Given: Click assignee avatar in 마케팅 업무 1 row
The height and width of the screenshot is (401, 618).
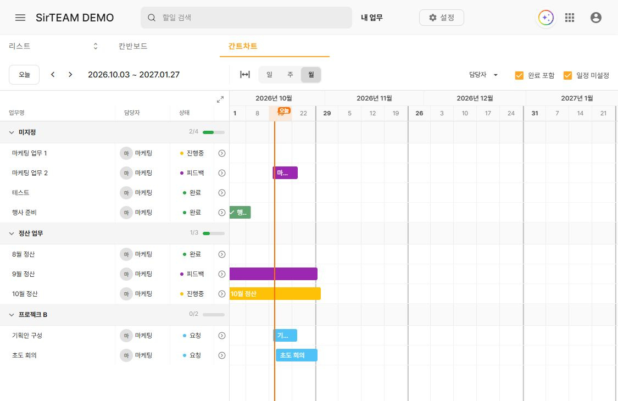Looking at the screenshot, I should (126, 153).
